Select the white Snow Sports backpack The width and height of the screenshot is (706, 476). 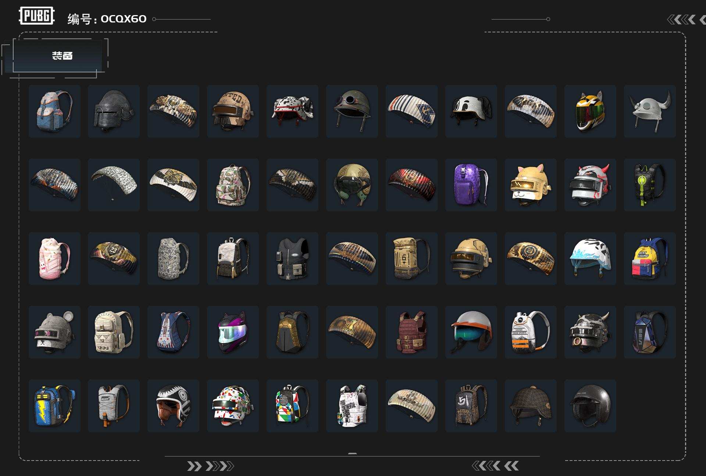tap(531, 332)
